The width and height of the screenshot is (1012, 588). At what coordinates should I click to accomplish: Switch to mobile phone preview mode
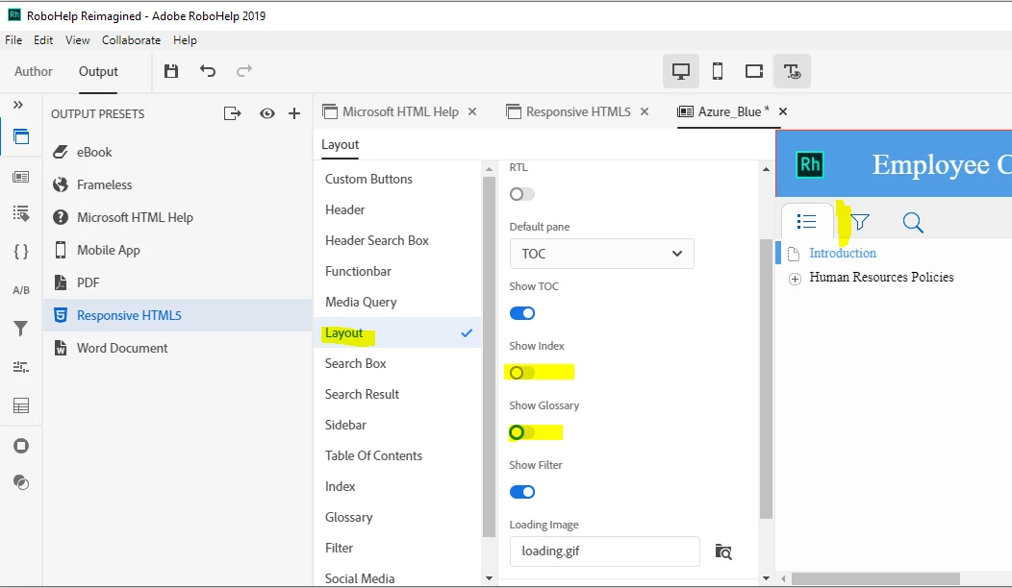point(717,71)
